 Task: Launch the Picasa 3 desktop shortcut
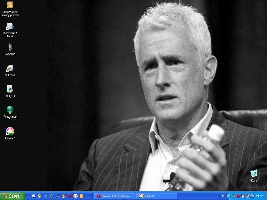click(x=10, y=131)
